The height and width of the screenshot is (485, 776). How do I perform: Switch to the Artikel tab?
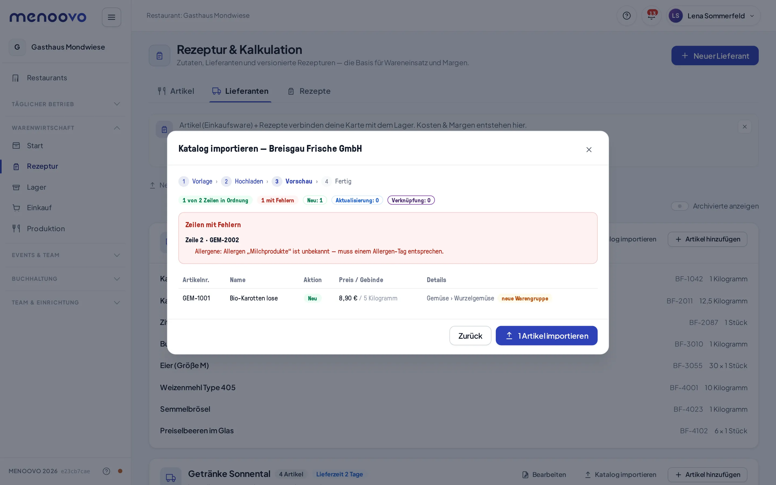[176, 91]
